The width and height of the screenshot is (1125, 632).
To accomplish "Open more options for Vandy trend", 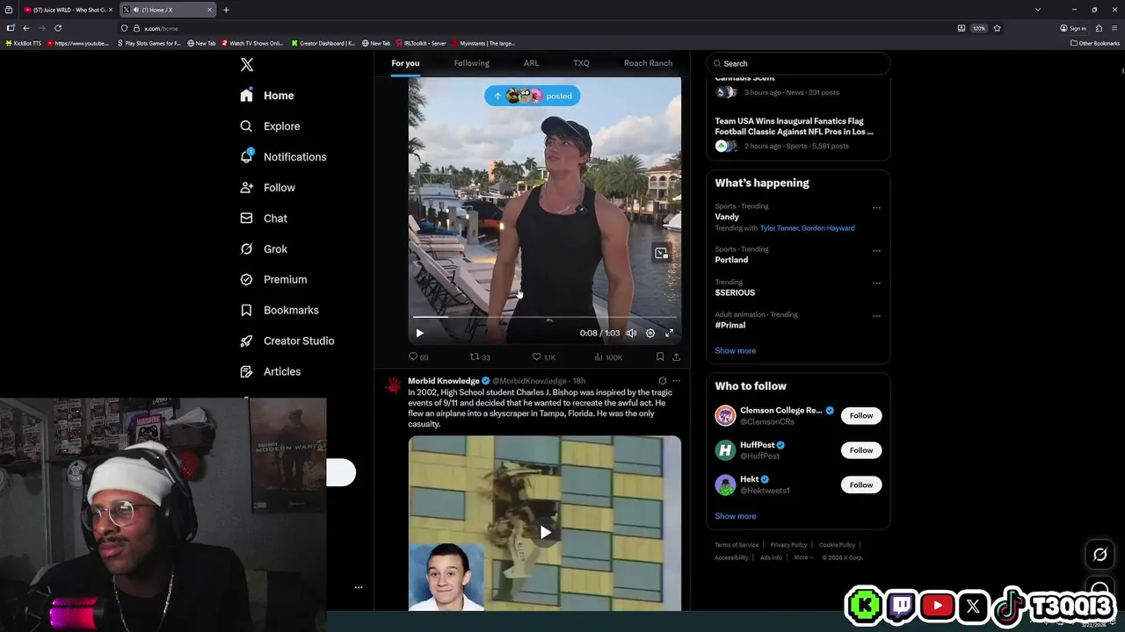I will 876,208.
